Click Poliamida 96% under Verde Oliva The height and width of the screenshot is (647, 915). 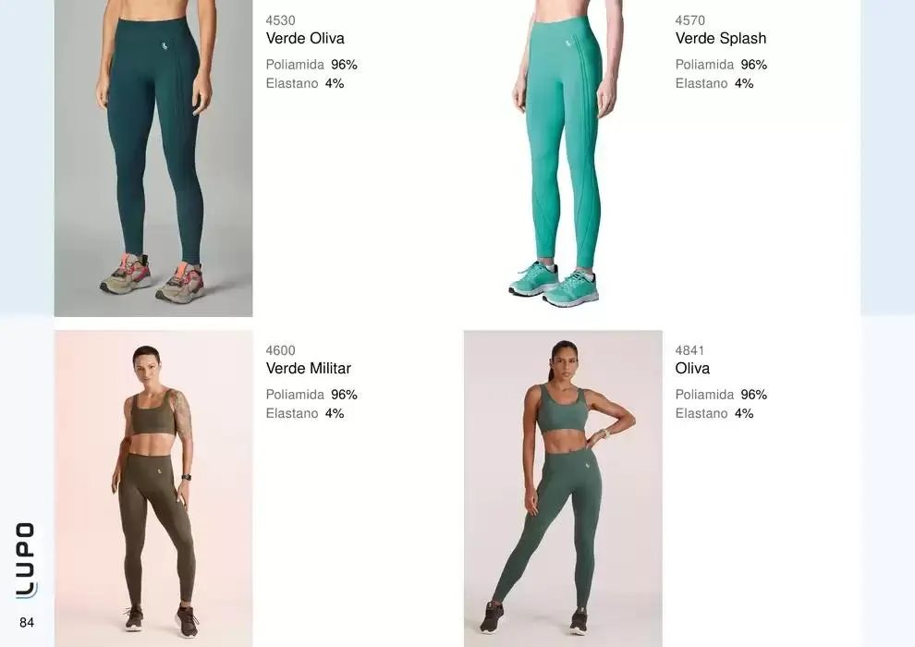[x=311, y=65]
